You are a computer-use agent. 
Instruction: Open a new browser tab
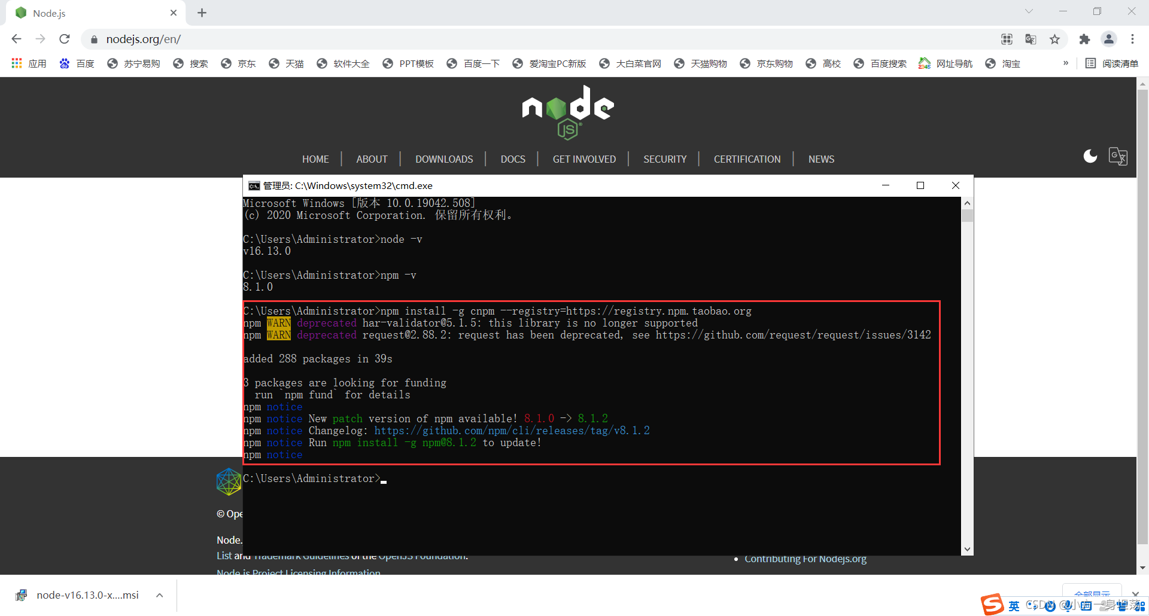[202, 13]
